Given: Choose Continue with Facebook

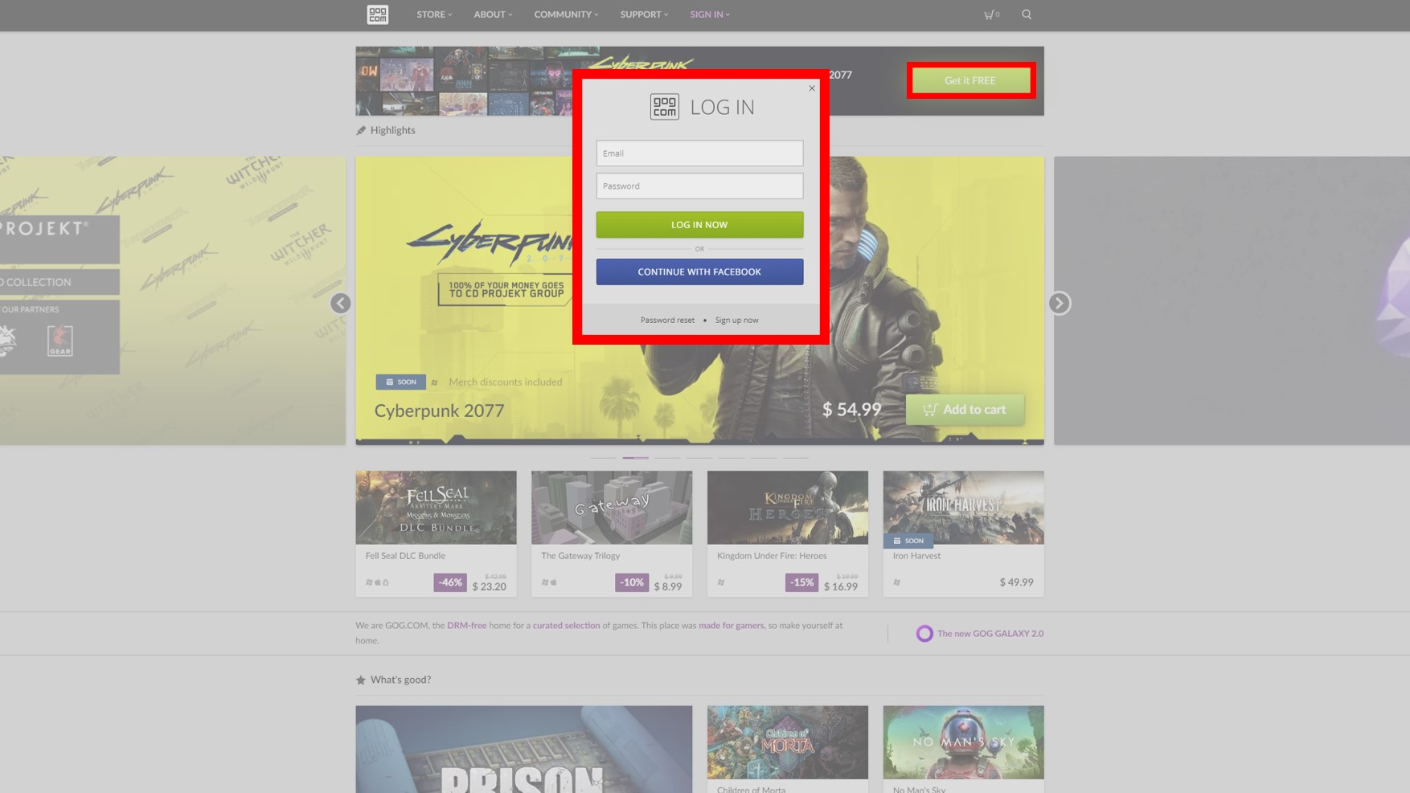Looking at the screenshot, I should pyautogui.click(x=699, y=272).
